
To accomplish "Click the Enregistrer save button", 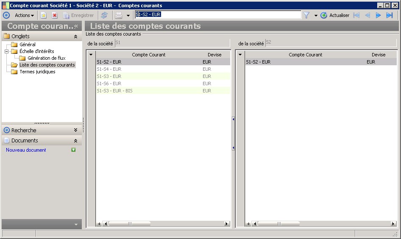I will tap(78, 15).
